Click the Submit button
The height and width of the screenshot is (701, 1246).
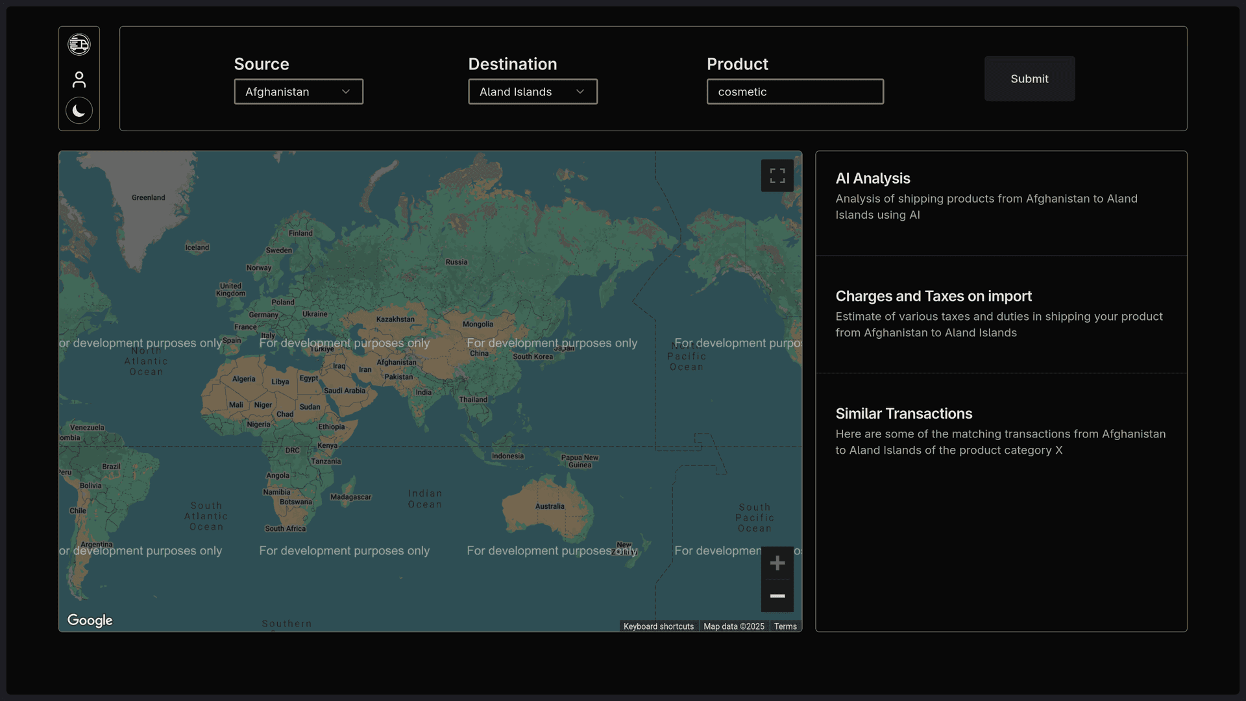click(1029, 79)
